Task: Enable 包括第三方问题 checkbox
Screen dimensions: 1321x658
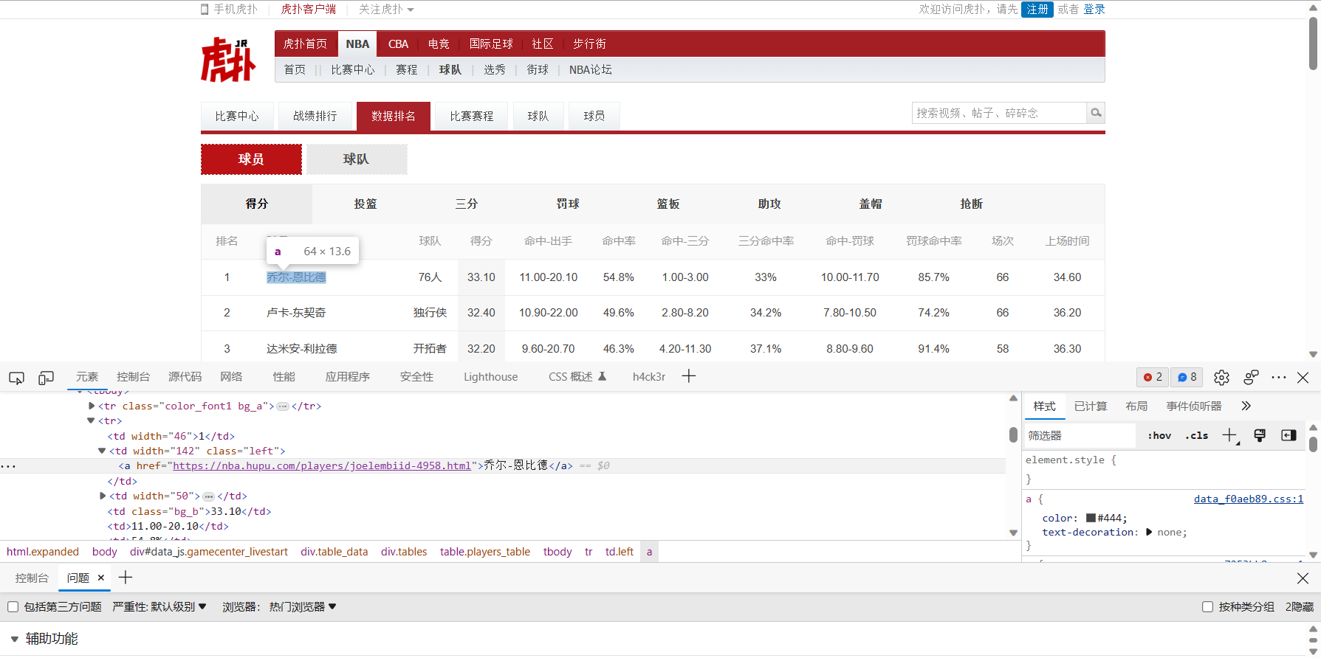Action: click(x=13, y=607)
